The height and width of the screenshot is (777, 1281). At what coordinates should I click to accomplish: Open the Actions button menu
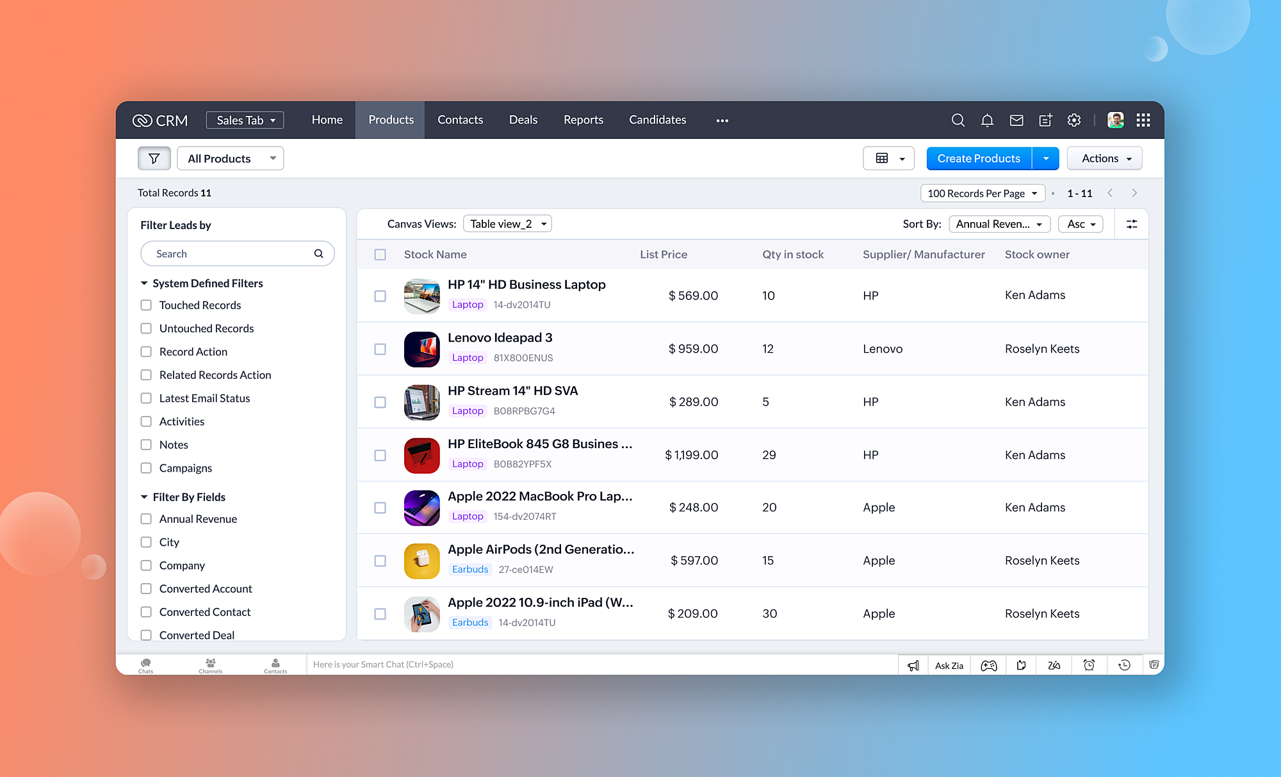click(1105, 158)
